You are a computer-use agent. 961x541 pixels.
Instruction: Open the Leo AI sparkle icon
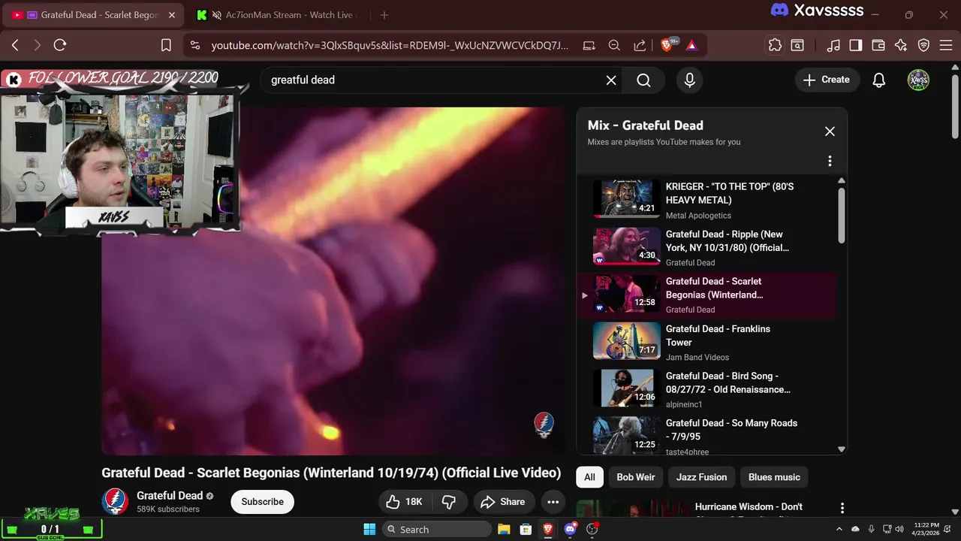[901, 45]
